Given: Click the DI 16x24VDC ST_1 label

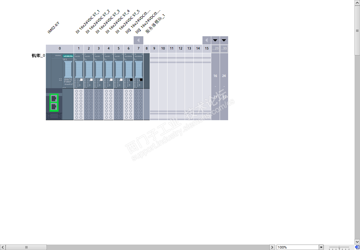Looking at the screenshot, I should tap(88, 22).
